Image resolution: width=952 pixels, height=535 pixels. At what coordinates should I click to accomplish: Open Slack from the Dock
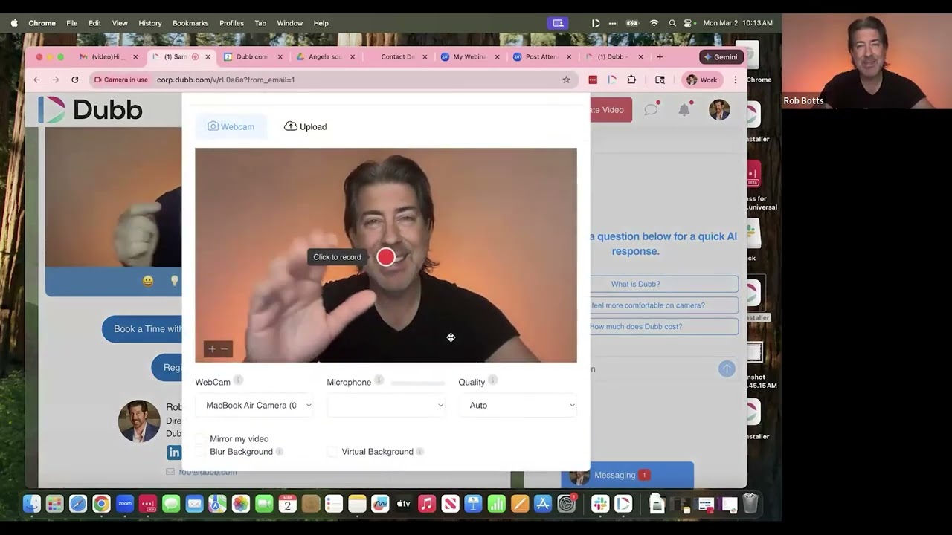600,505
